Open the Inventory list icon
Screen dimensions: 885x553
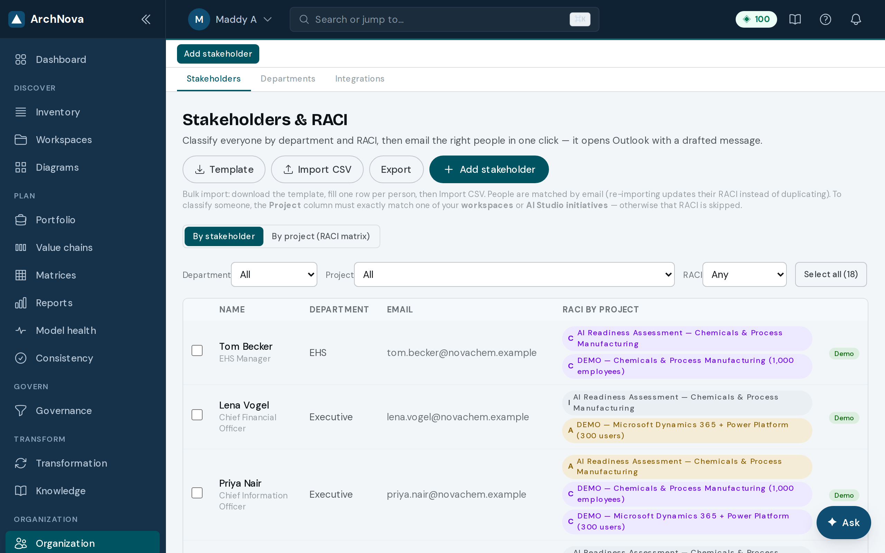tap(21, 112)
